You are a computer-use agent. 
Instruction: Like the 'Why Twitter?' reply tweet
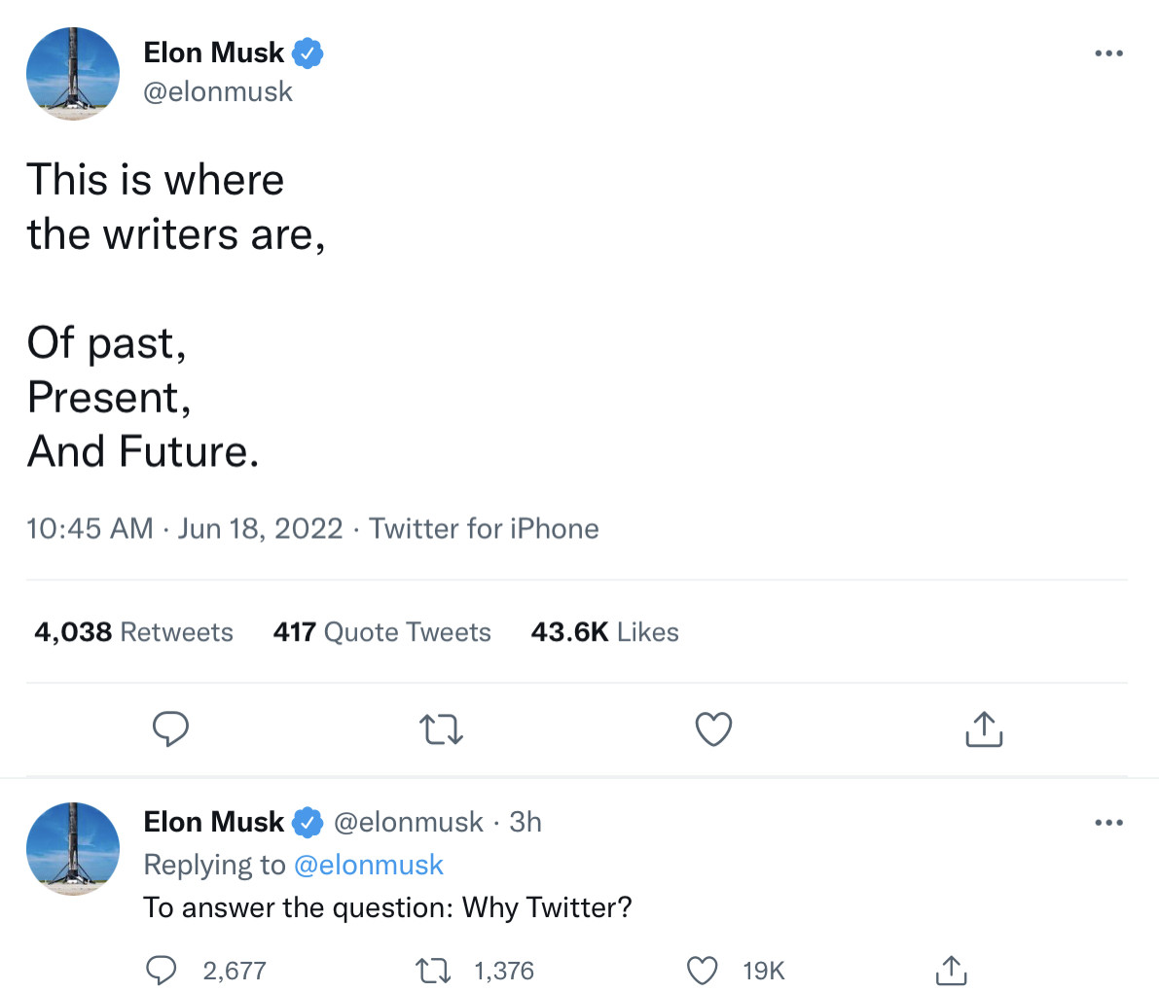click(702, 970)
